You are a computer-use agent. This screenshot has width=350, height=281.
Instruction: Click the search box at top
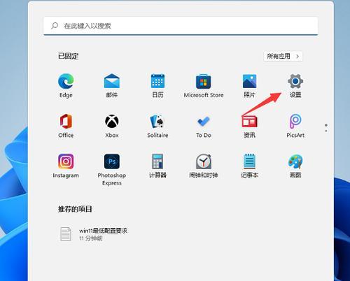tap(181, 26)
